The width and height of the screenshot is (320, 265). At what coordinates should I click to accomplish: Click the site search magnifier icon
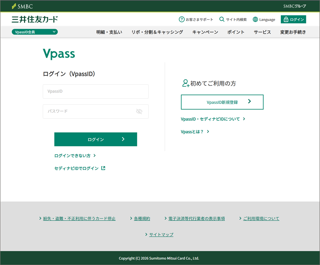pos(222,19)
